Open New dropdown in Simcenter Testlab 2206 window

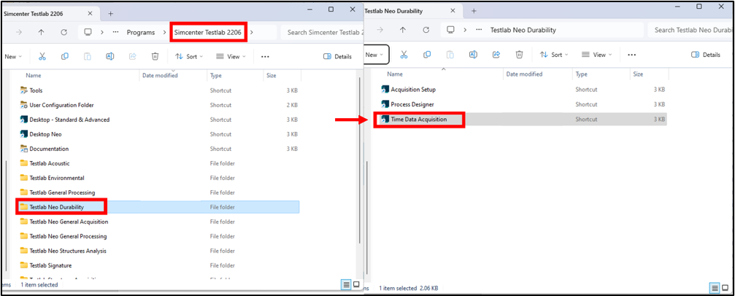click(13, 56)
